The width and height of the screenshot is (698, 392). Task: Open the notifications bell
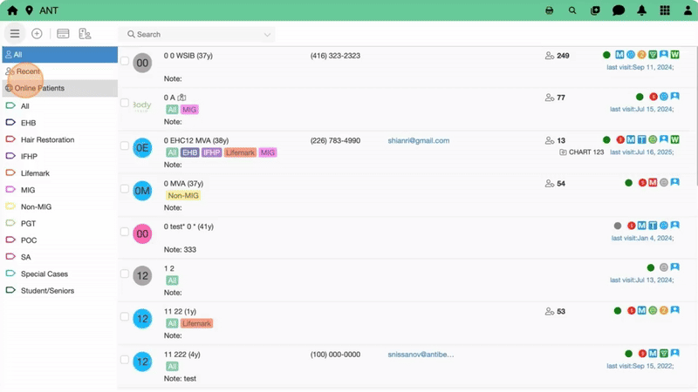[x=642, y=10]
